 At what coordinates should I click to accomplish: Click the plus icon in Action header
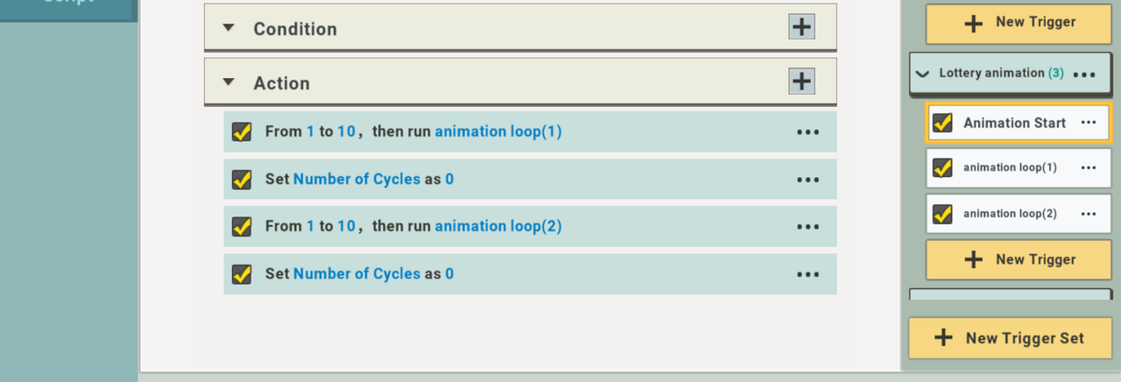(x=801, y=82)
